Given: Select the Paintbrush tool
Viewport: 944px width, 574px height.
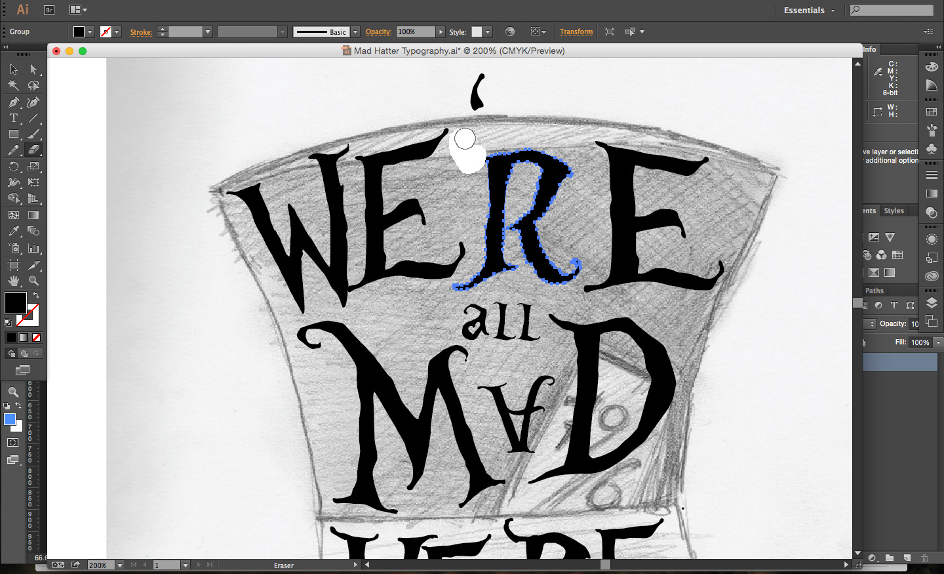Looking at the screenshot, I should 33,134.
